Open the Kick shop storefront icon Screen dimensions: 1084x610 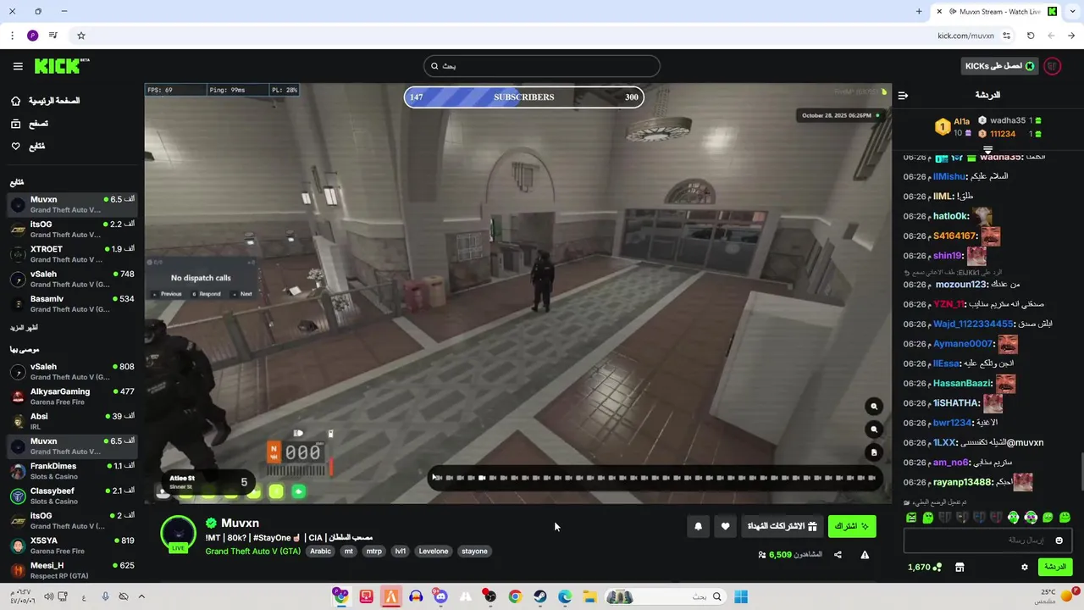(960, 567)
